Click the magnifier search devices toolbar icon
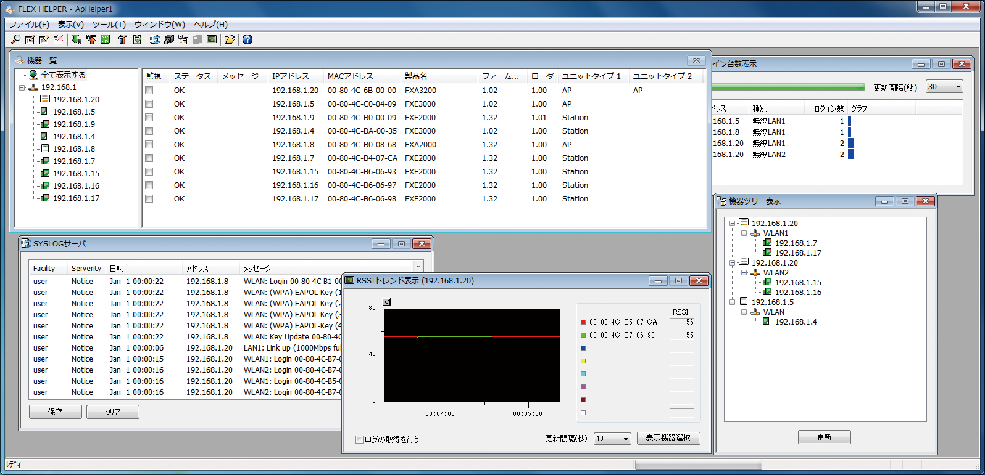The height and width of the screenshot is (475, 985). 15,39
